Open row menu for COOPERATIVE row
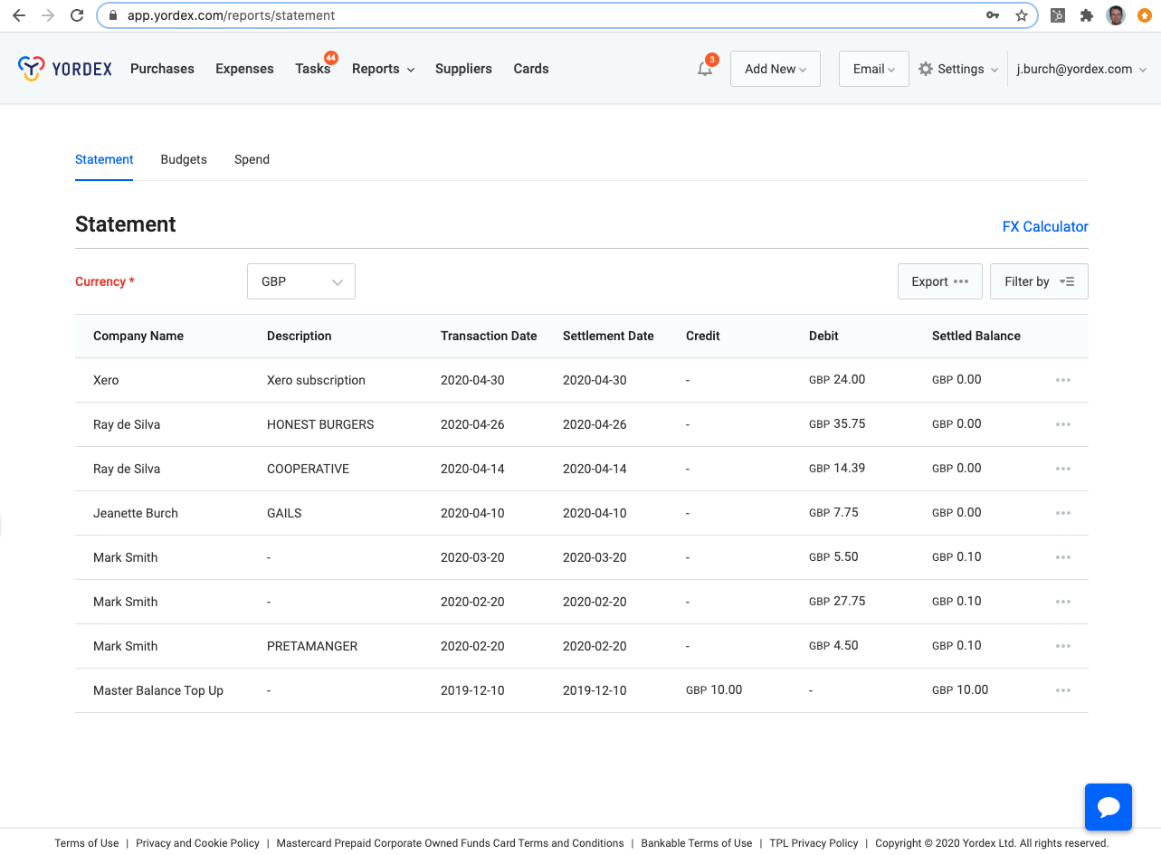 (1063, 469)
